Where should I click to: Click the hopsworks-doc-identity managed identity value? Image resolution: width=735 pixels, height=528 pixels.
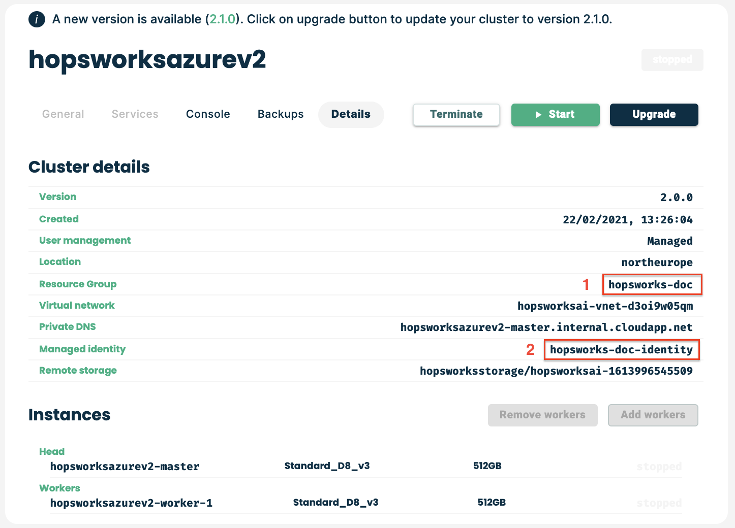[621, 350]
